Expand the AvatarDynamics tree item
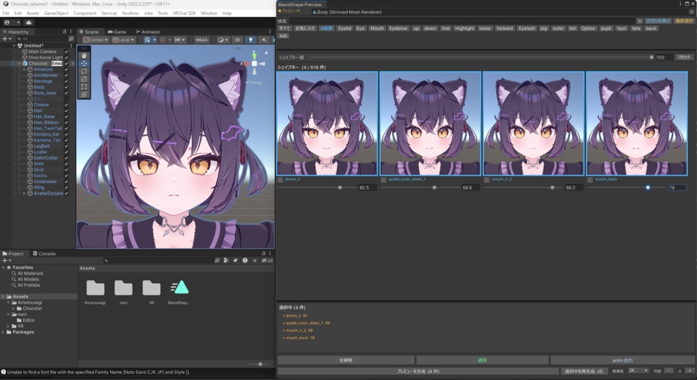Image resolution: width=697 pixels, height=380 pixels. click(x=25, y=193)
